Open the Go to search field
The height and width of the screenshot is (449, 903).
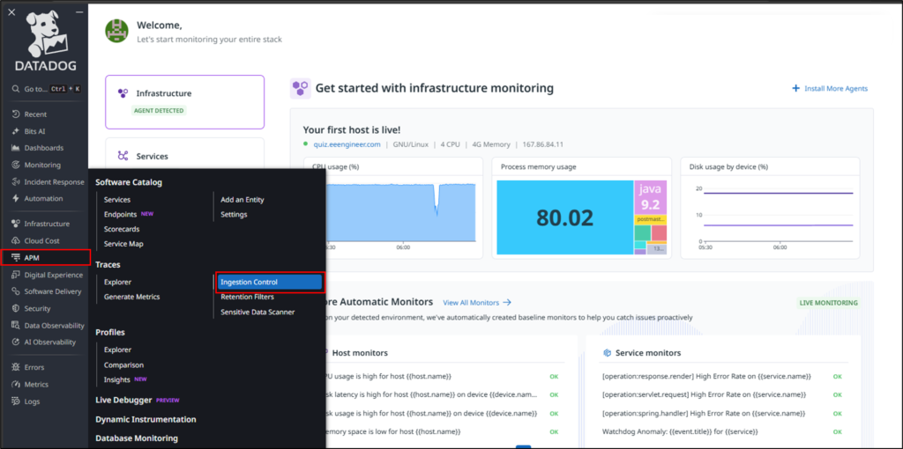tap(44, 89)
